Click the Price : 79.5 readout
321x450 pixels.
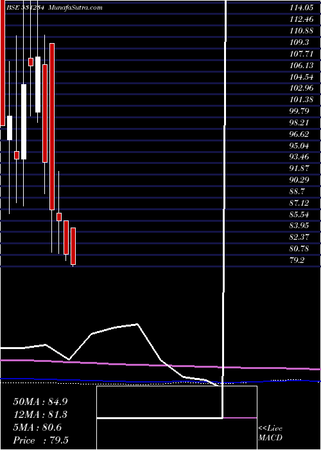(40, 440)
